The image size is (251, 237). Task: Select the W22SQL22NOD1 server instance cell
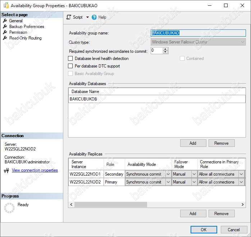tap(86, 174)
